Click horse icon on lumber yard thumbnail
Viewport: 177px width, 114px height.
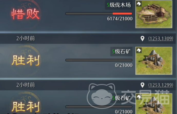tap(139, 4)
